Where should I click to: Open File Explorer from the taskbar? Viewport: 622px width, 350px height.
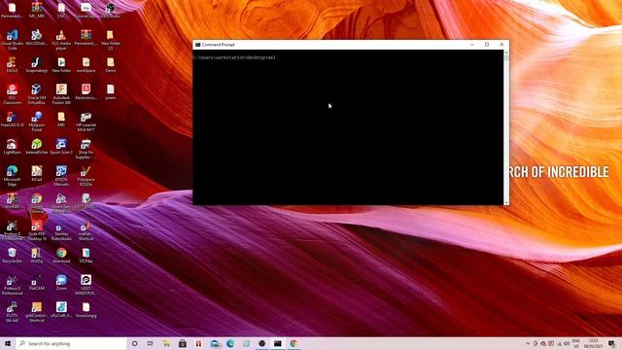pos(166,343)
